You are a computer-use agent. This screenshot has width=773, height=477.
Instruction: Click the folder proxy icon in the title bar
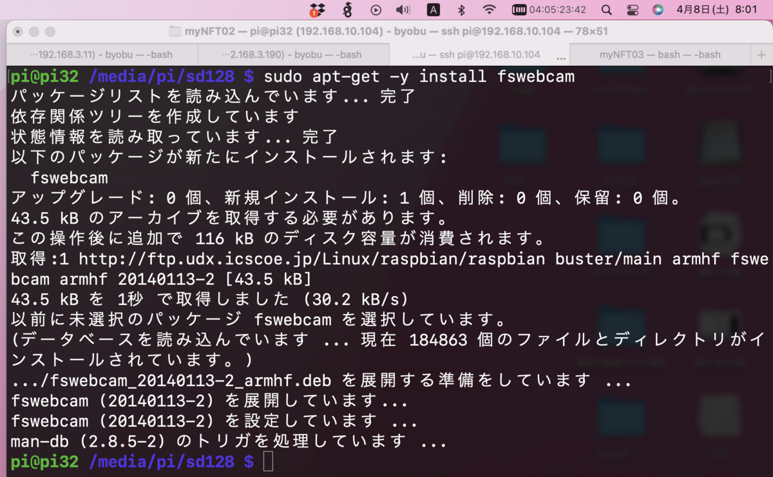(x=175, y=31)
